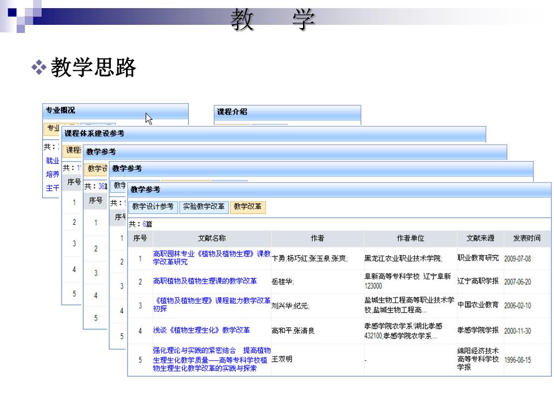Viewport: 554px width, 415px height.
Task: Click the source 辽宁高职学报
Action: [x=478, y=281]
